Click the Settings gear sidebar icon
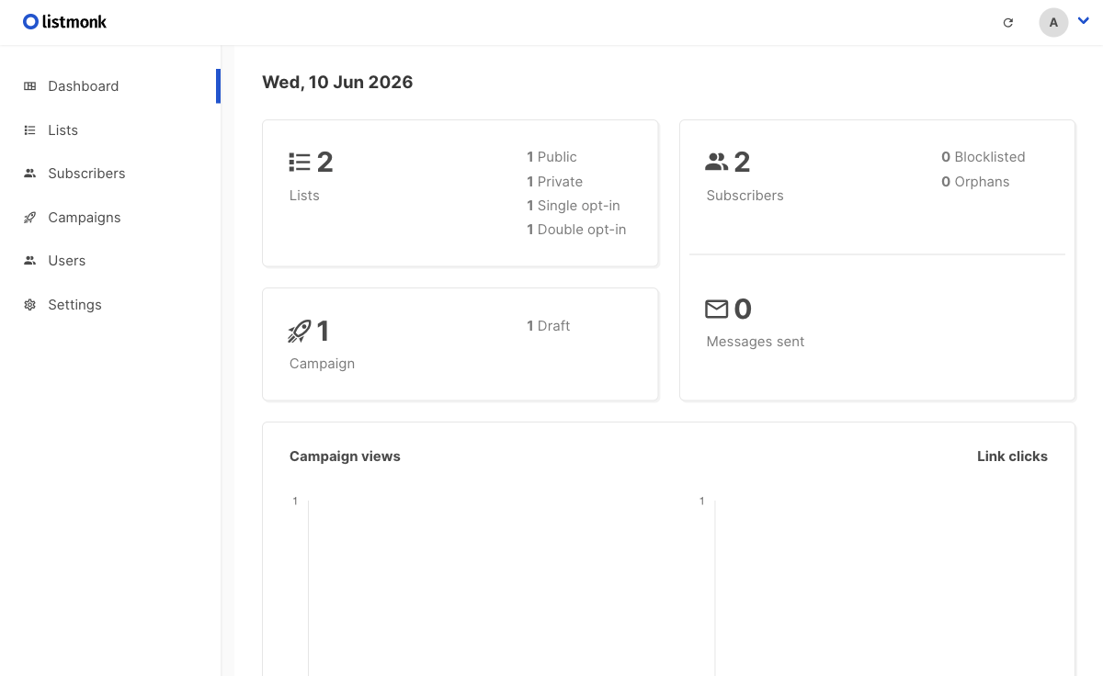Viewport: 1103px width, 676px height. (x=30, y=305)
